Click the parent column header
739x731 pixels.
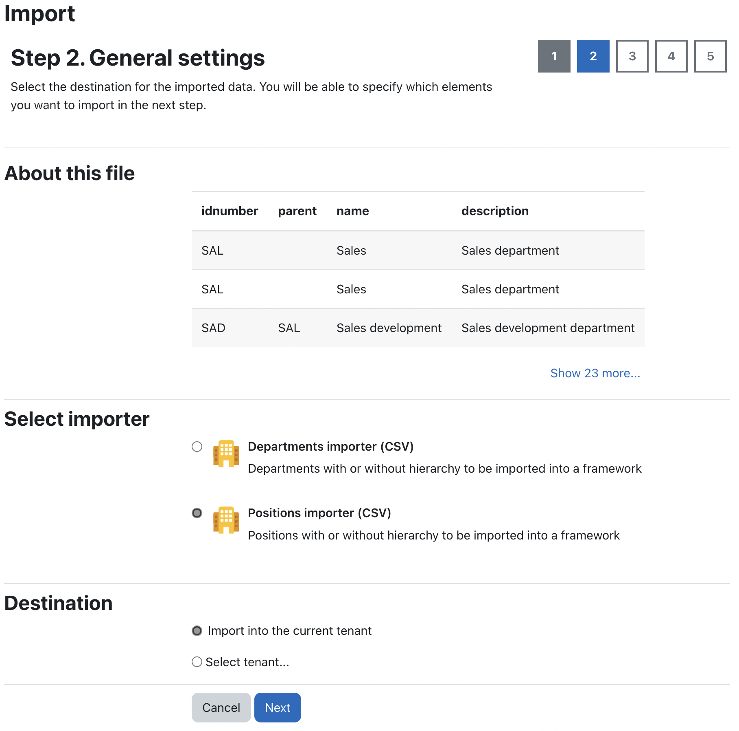[x=297, y=211]
